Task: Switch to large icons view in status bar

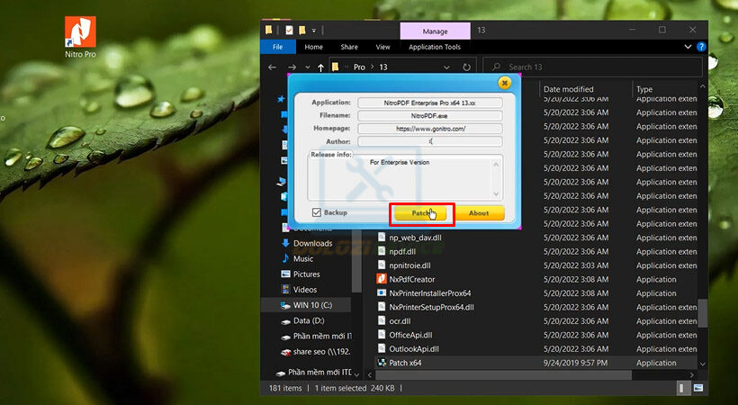Action: [x=700, y=388]
